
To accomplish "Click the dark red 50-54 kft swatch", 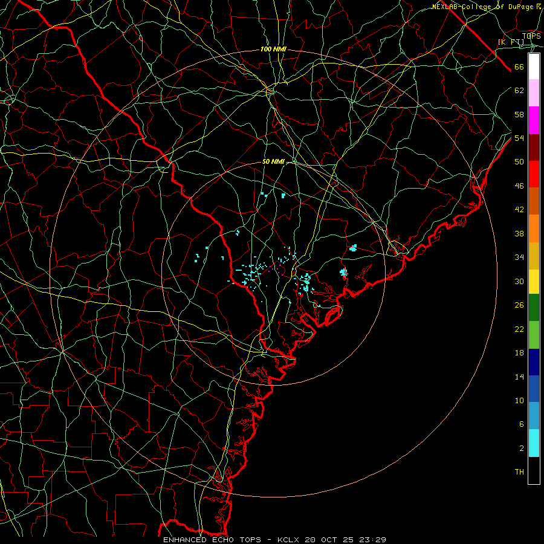I will click(x=534, y=147).
